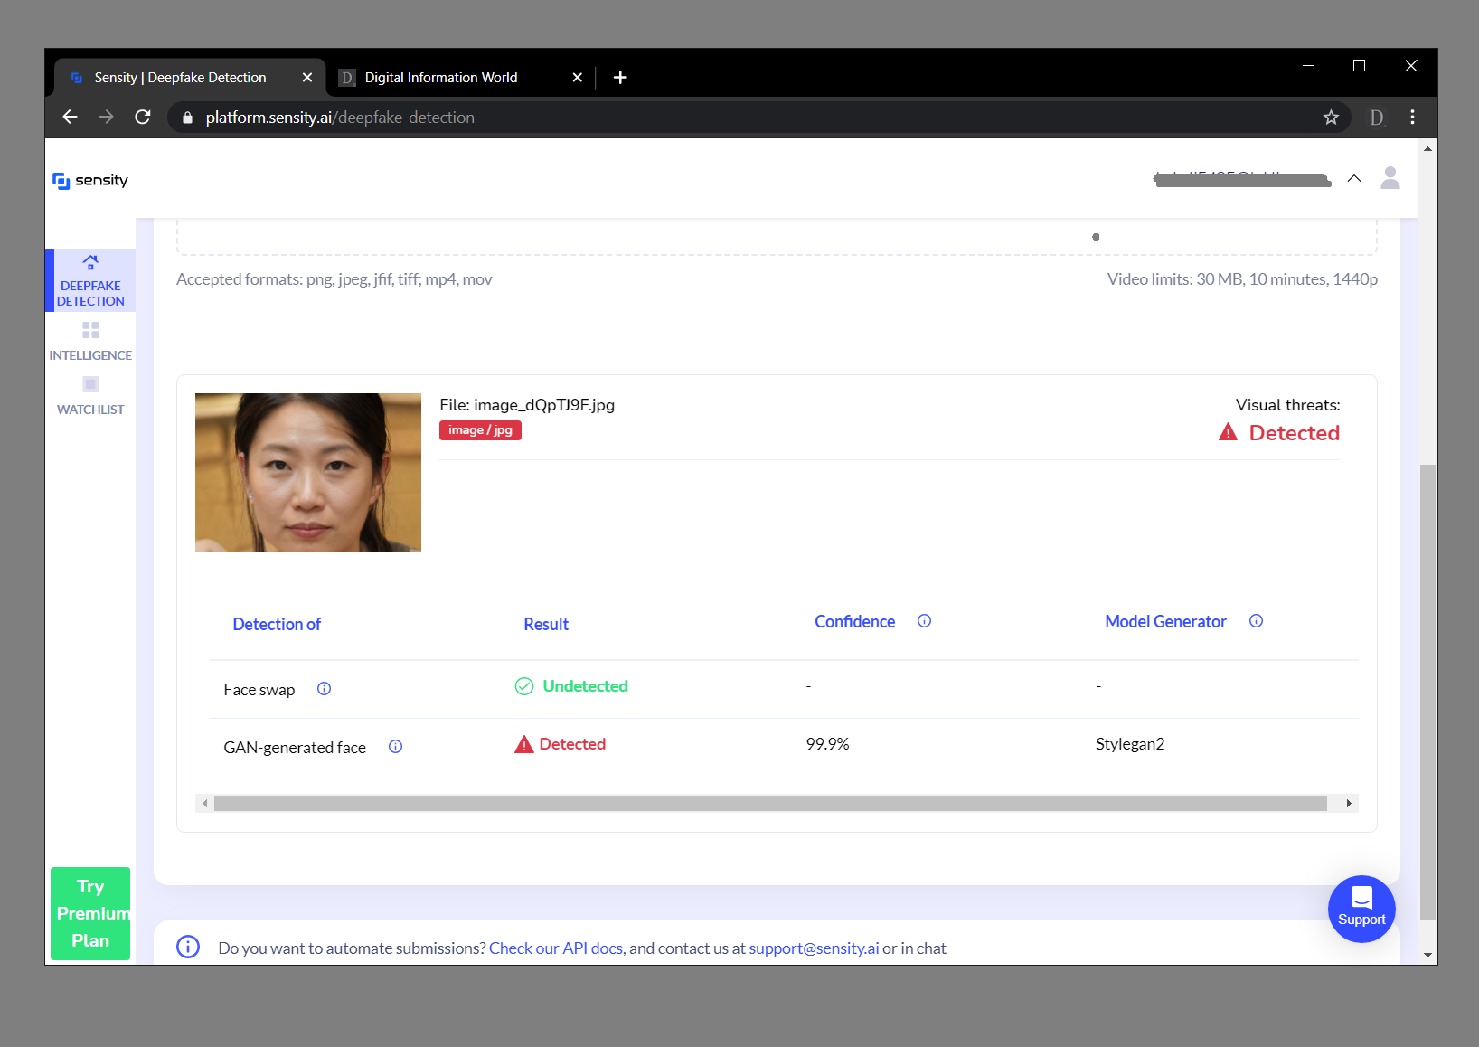Screen dimensions: 1479x1047
Task: Open the Face swap info tooltip
Action: pyautogui.click(x=324, y=689)
